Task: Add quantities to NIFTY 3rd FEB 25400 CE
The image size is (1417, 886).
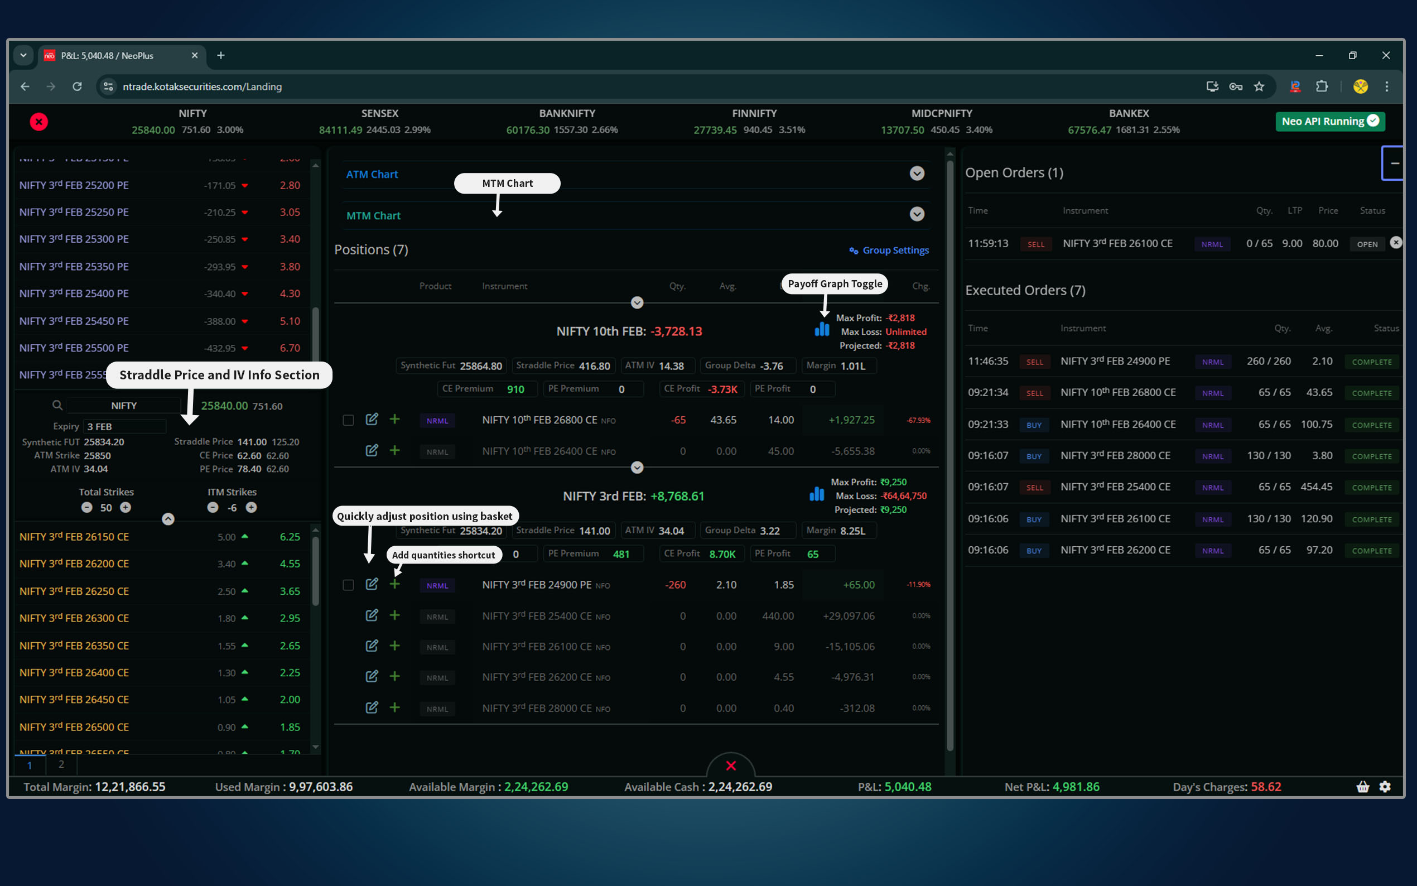Action: 395,615
